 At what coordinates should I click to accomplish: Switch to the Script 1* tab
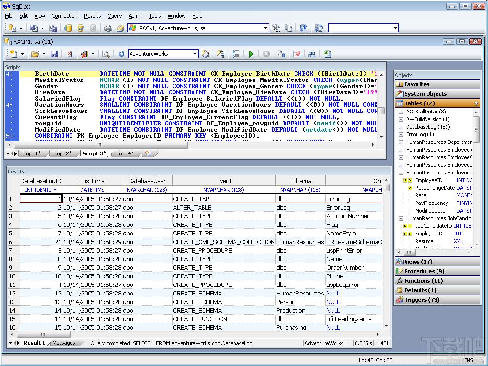coord(30,153)
